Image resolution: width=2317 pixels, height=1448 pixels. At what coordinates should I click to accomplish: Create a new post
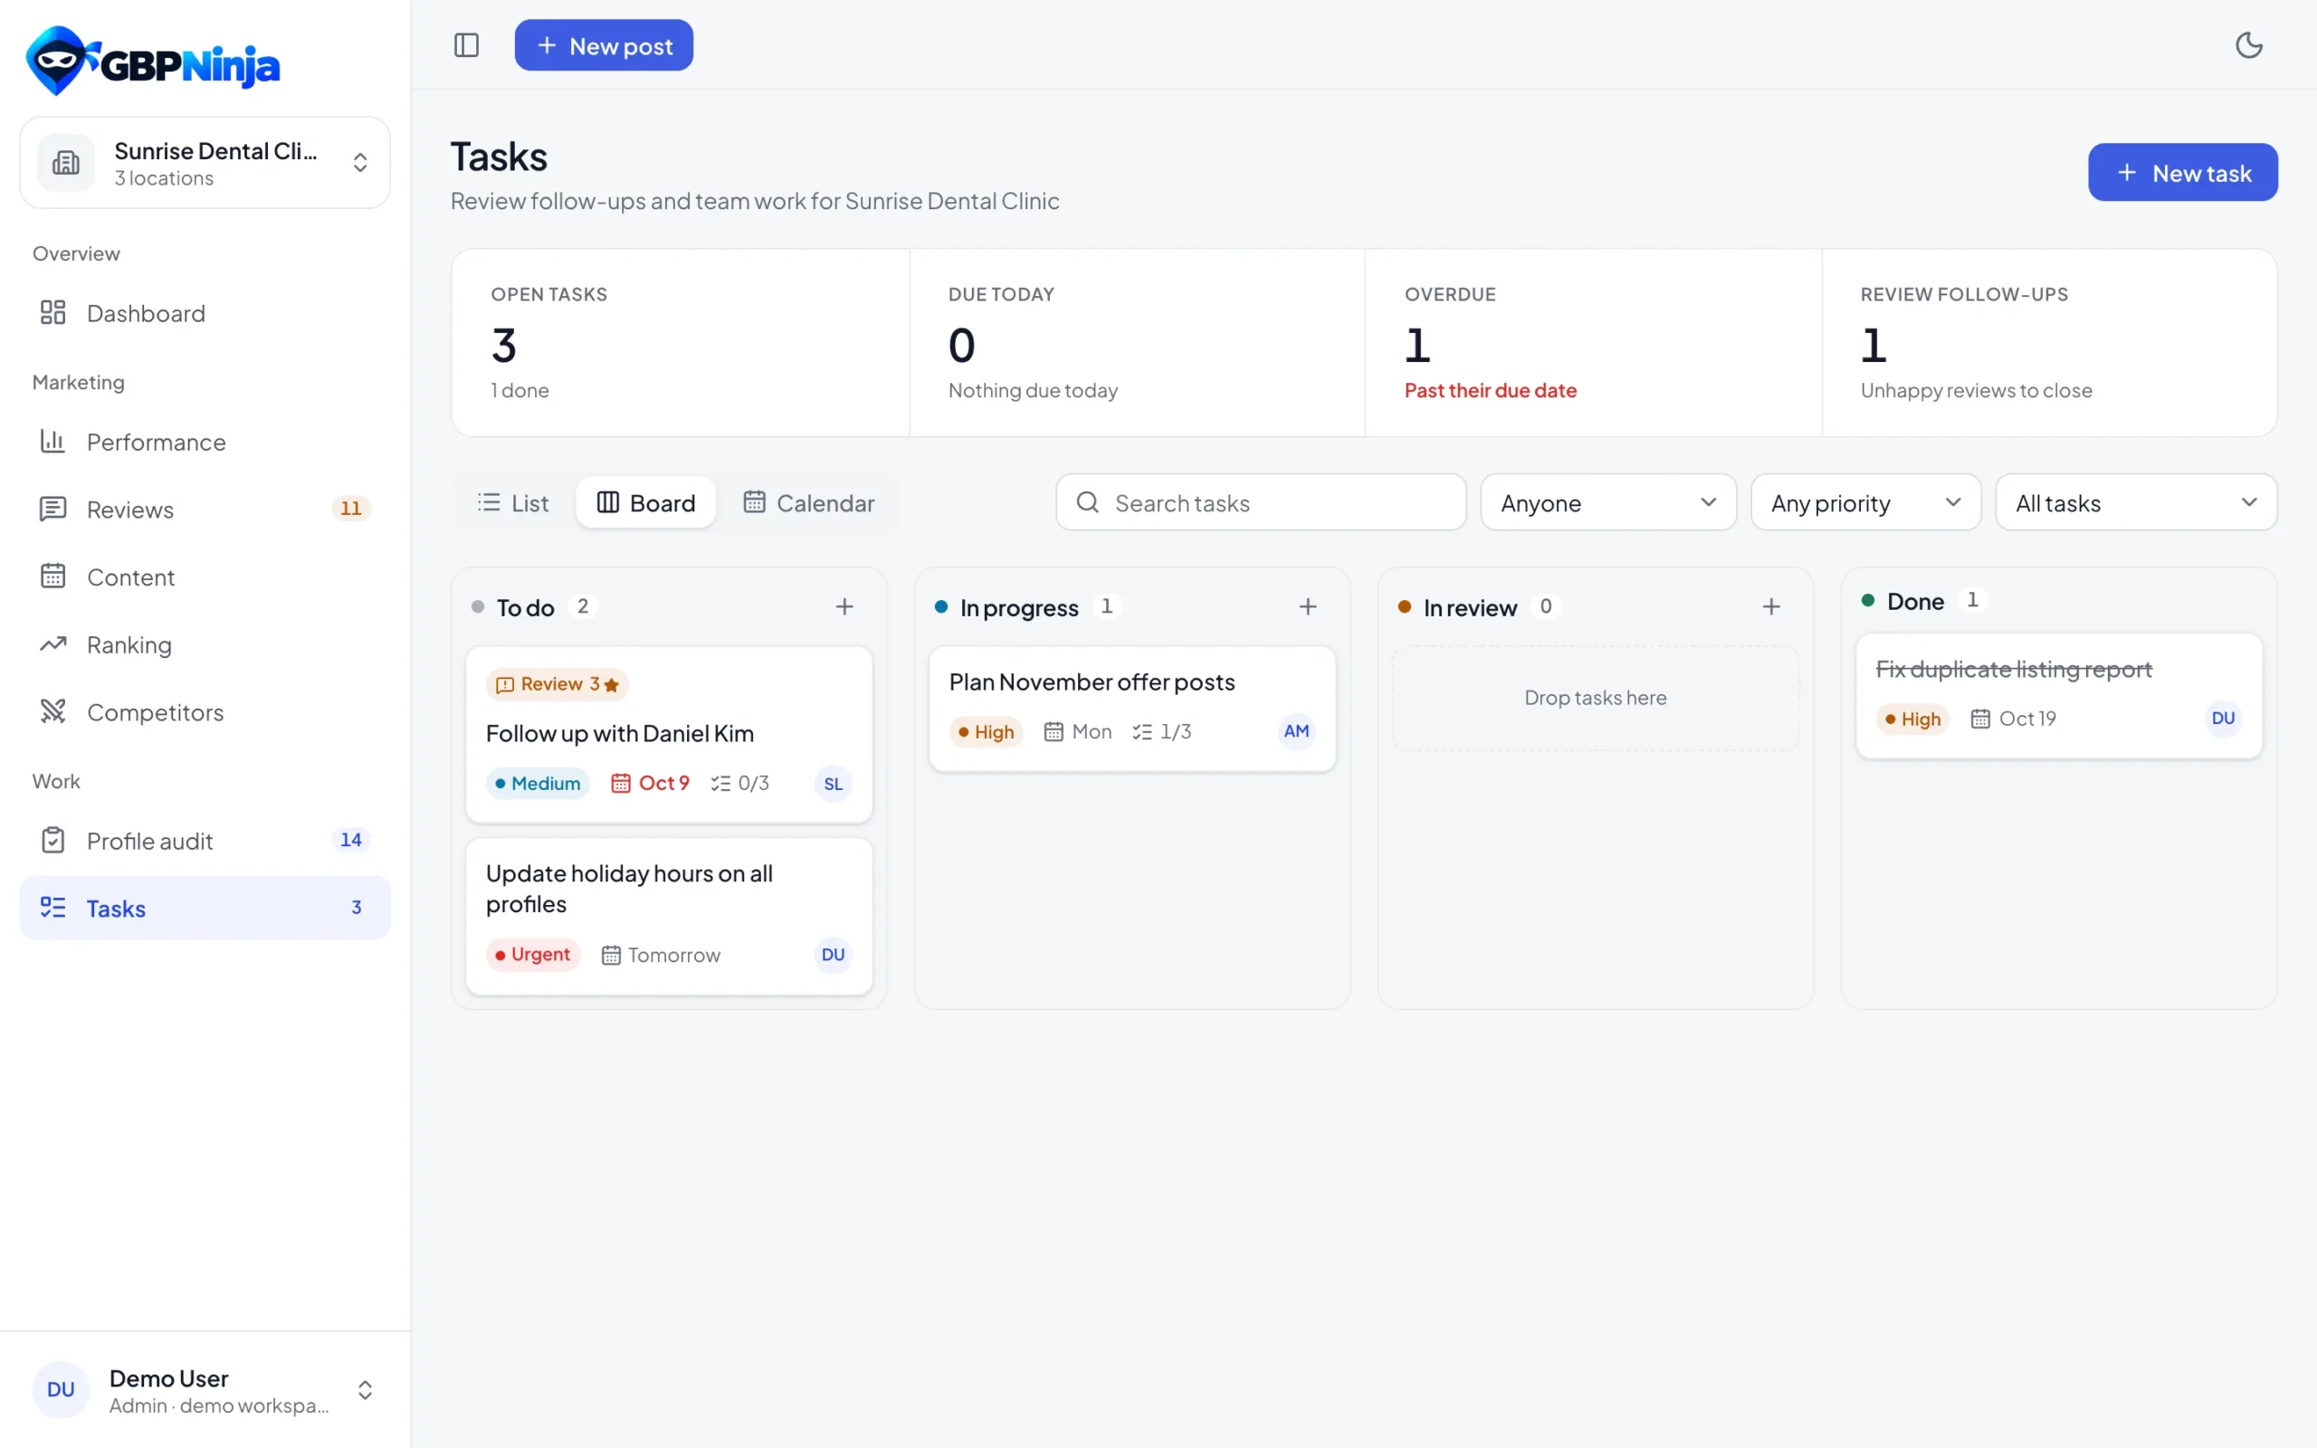pyautogui.click(x=603, y=45)
